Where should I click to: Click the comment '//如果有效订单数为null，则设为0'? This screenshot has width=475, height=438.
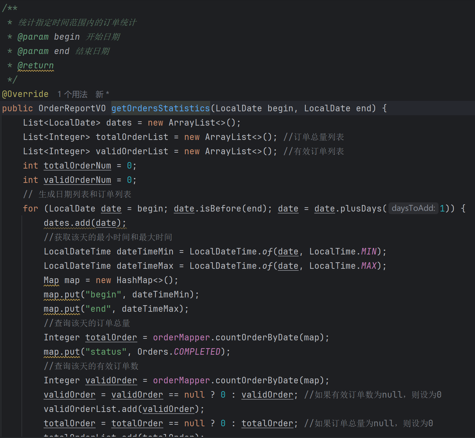[x=373, y=395]
